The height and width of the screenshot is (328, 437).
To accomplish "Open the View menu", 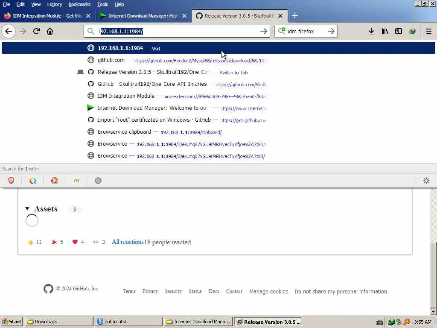I will 36,4.
